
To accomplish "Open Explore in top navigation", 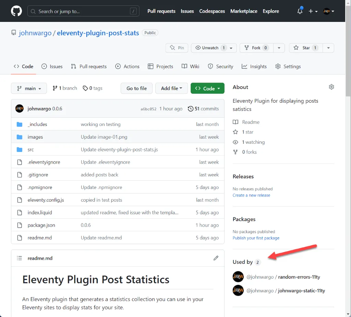I will (271, 11).
